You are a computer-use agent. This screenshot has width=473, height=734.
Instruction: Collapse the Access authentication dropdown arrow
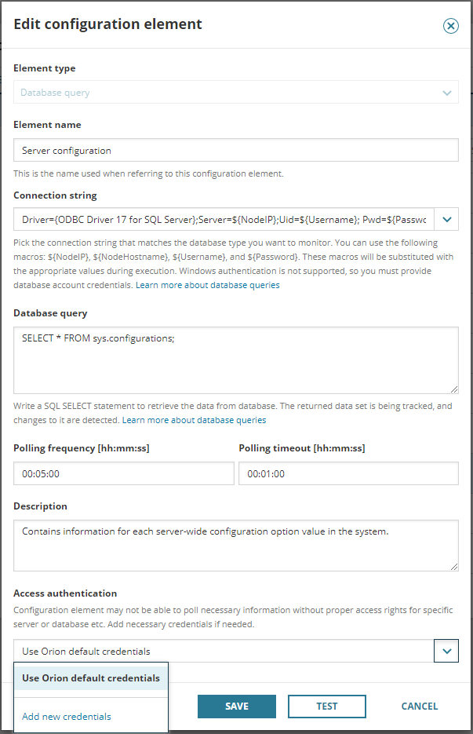click(446, 651)
